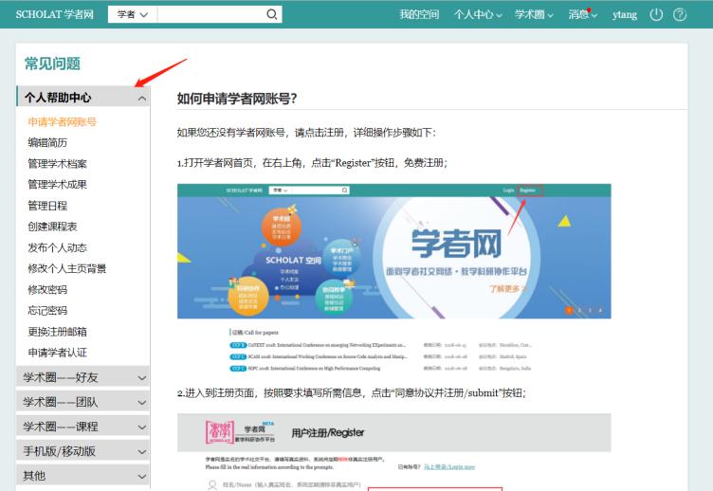Click the power logout icon
The height and width of the screenshot is (491, 713).
(656, 14)
